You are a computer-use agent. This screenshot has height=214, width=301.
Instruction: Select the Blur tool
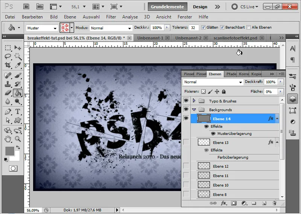(x=8, y=101)
